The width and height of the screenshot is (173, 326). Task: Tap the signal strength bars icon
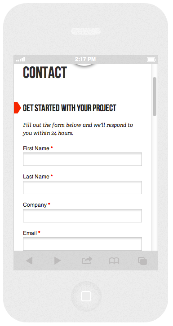[x=20, y=60]
